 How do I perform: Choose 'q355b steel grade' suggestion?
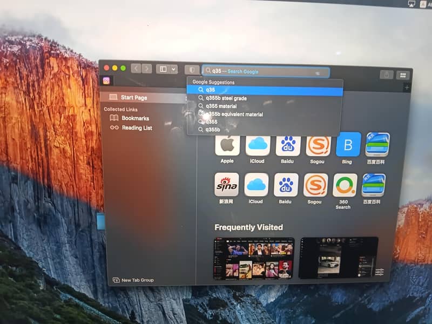(265, 98)
